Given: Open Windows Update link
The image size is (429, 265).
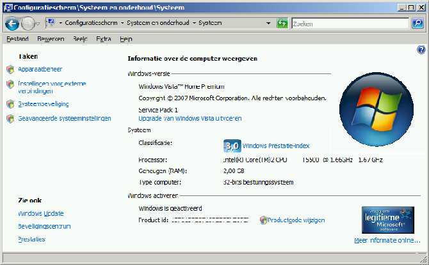Looking at the screenshot, I should coord(41,213).
